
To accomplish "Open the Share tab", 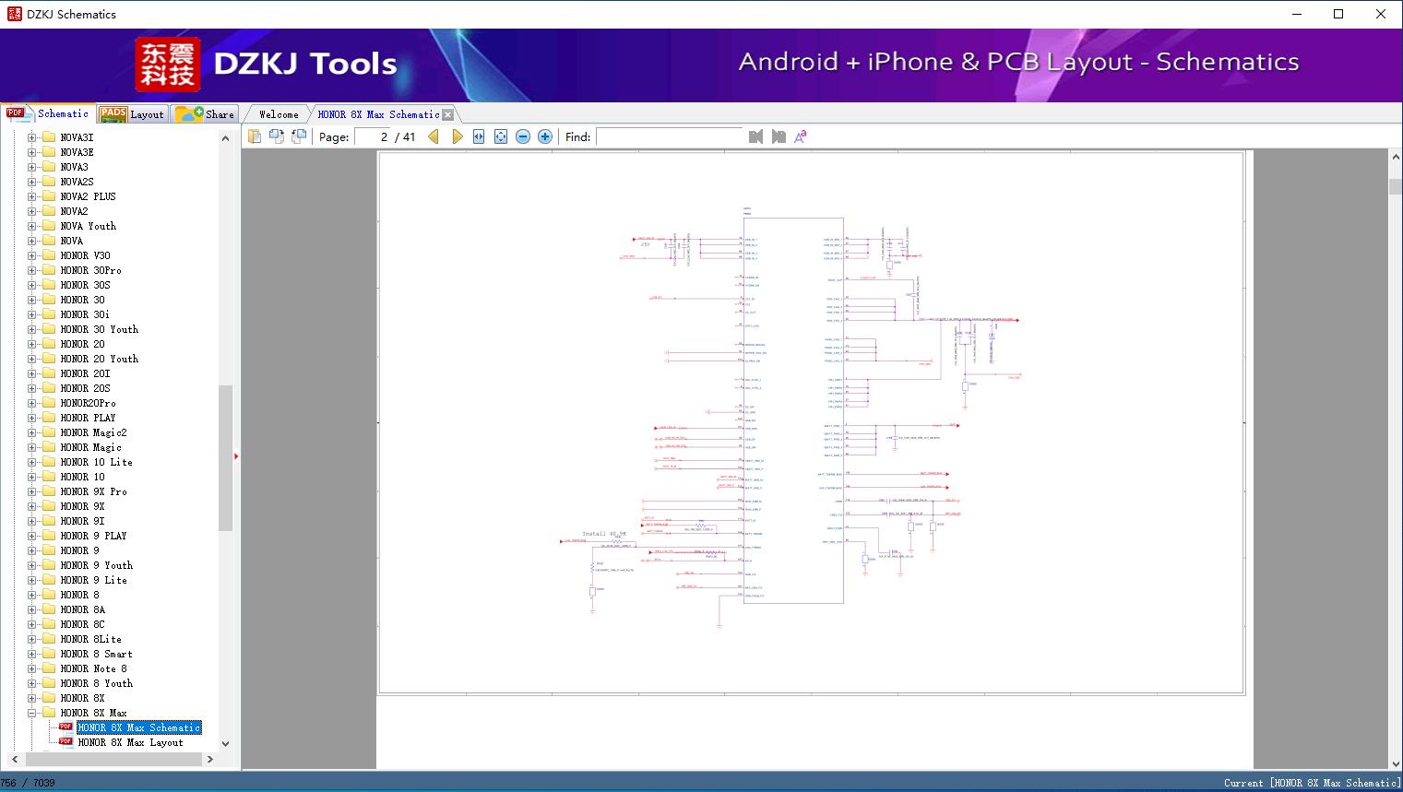I will 206,114.
